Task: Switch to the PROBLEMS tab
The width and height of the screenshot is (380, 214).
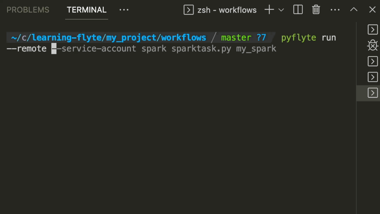Action: (28, 10)
